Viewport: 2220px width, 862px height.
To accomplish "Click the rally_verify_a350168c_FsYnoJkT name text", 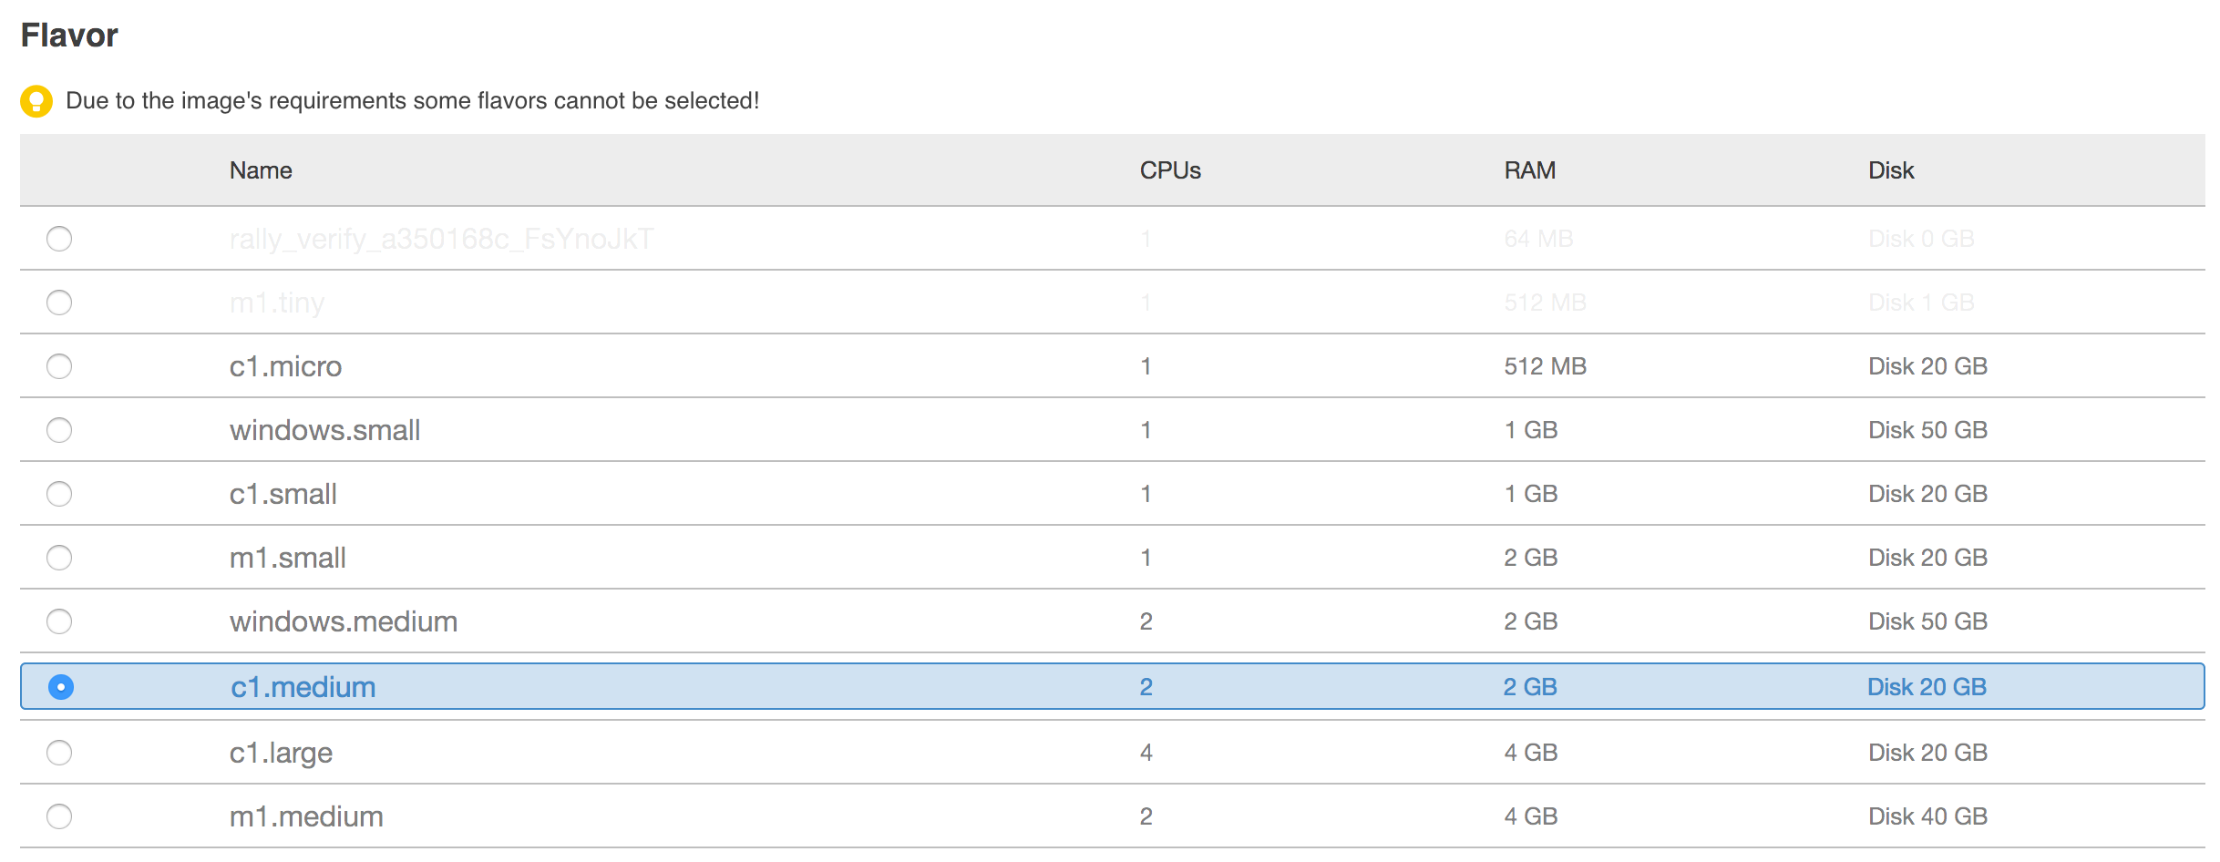I will [x=441, y=239].
